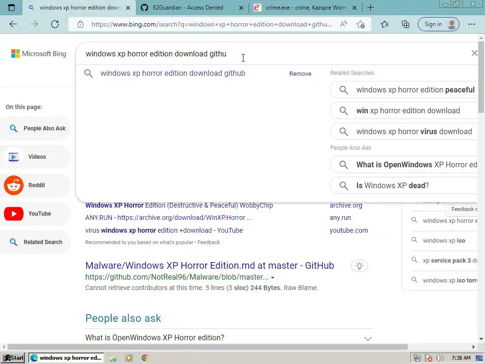The image size is (485, 364).
Task: Open dropdown arrow next to github.com URL
Action: (x=272, y=277)
